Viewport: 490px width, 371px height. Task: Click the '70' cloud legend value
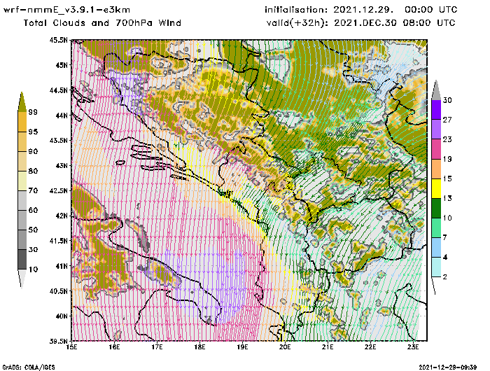point(33,190)
